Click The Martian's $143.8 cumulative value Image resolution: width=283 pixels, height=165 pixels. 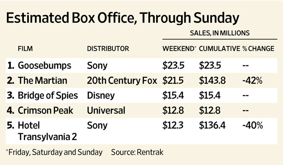[x=212, y=80]
